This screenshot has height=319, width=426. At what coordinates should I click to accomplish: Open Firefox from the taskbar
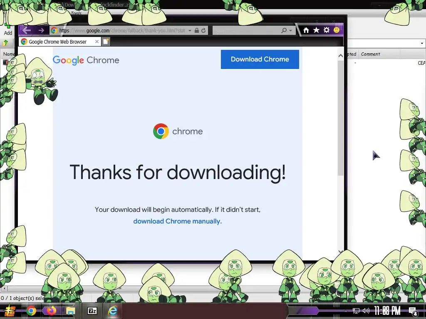pyautogui.click(x=51, y=311)
